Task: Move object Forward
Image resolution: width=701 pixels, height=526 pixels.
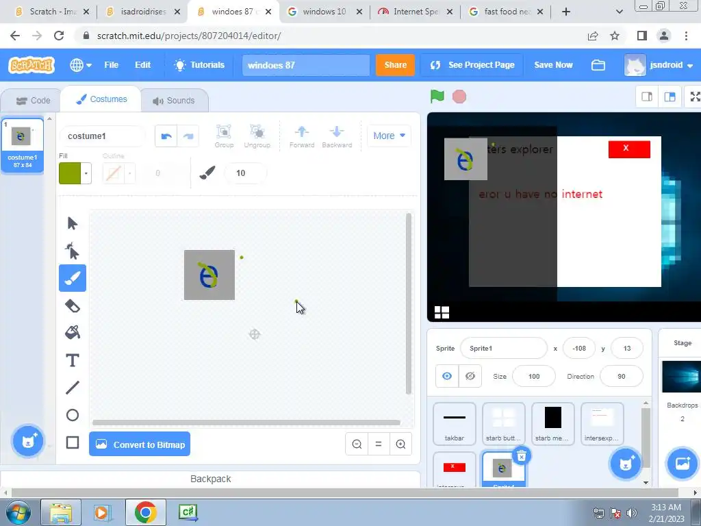Action: [x=302, y=136]
